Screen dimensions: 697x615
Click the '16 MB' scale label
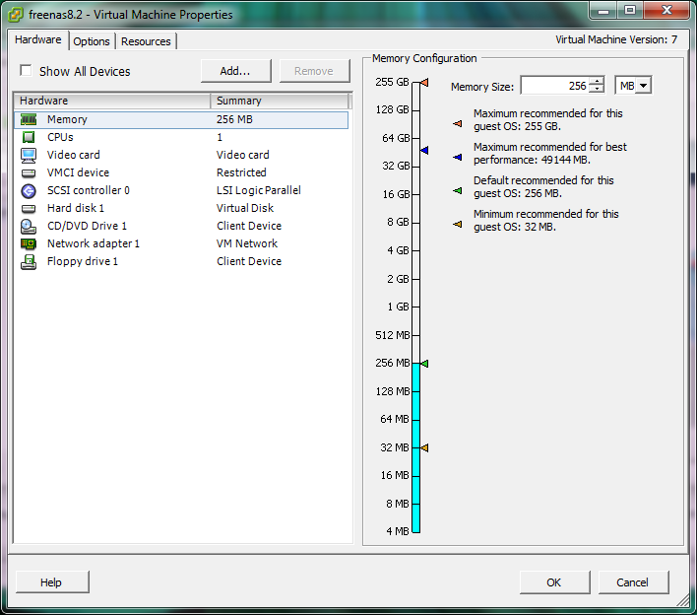pyautogui.click(x=395, y=475)
